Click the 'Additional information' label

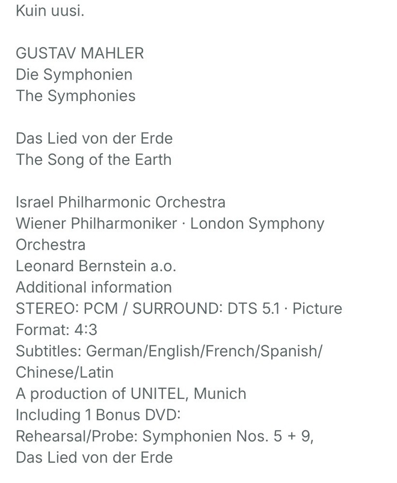(94, 288)
